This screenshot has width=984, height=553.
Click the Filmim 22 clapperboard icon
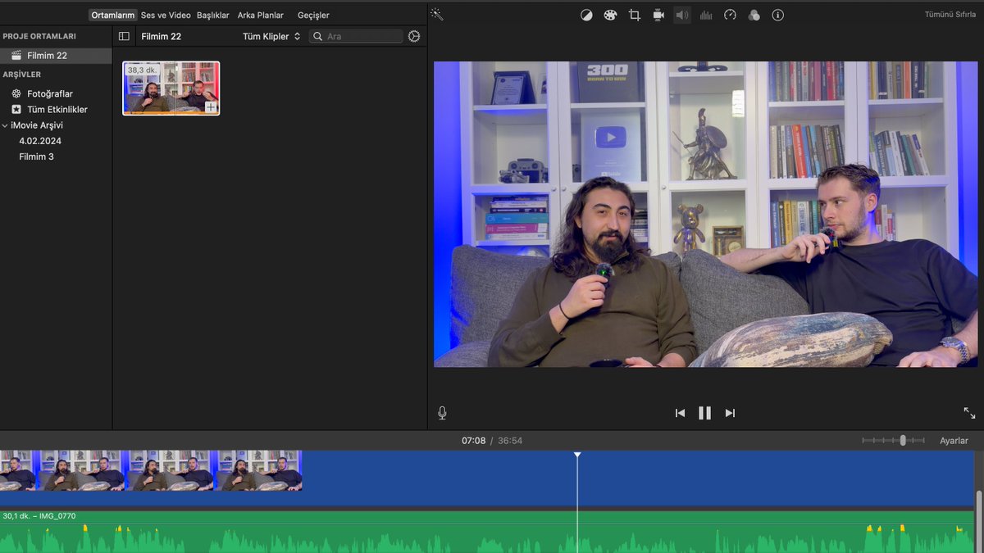16,56
